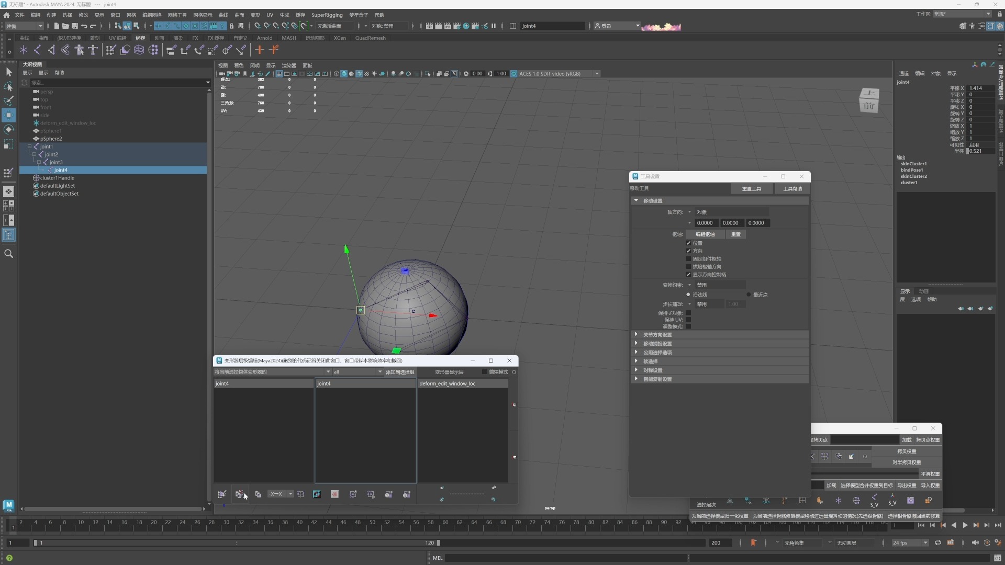The height and width of the screenshot is (565, 1005).
Task: Activate the Move tool in toolbox
Action: tap(8, 115)
